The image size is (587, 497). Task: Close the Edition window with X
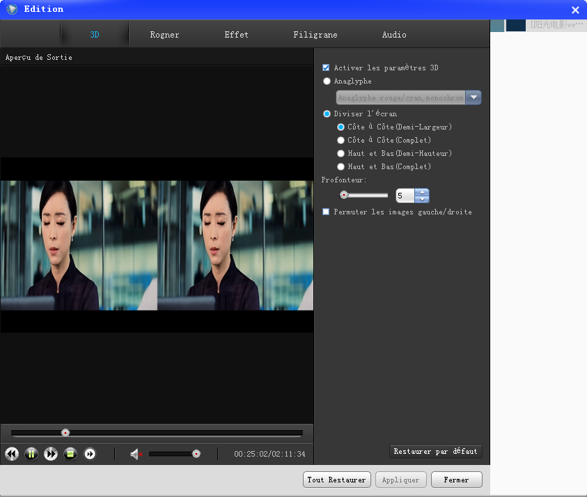(x=575, y=10)
